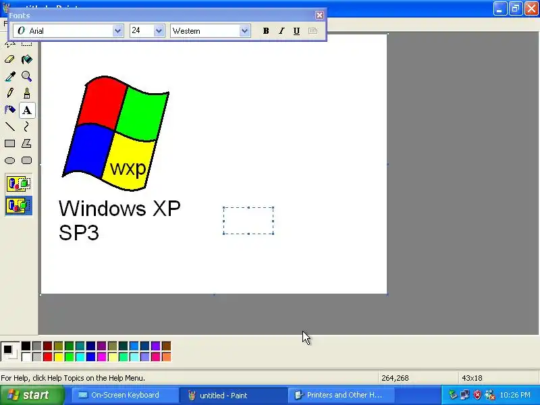This screenshot has width=540, height=405.
Task: Select the Airbrush tool
Action: (9, 110)
